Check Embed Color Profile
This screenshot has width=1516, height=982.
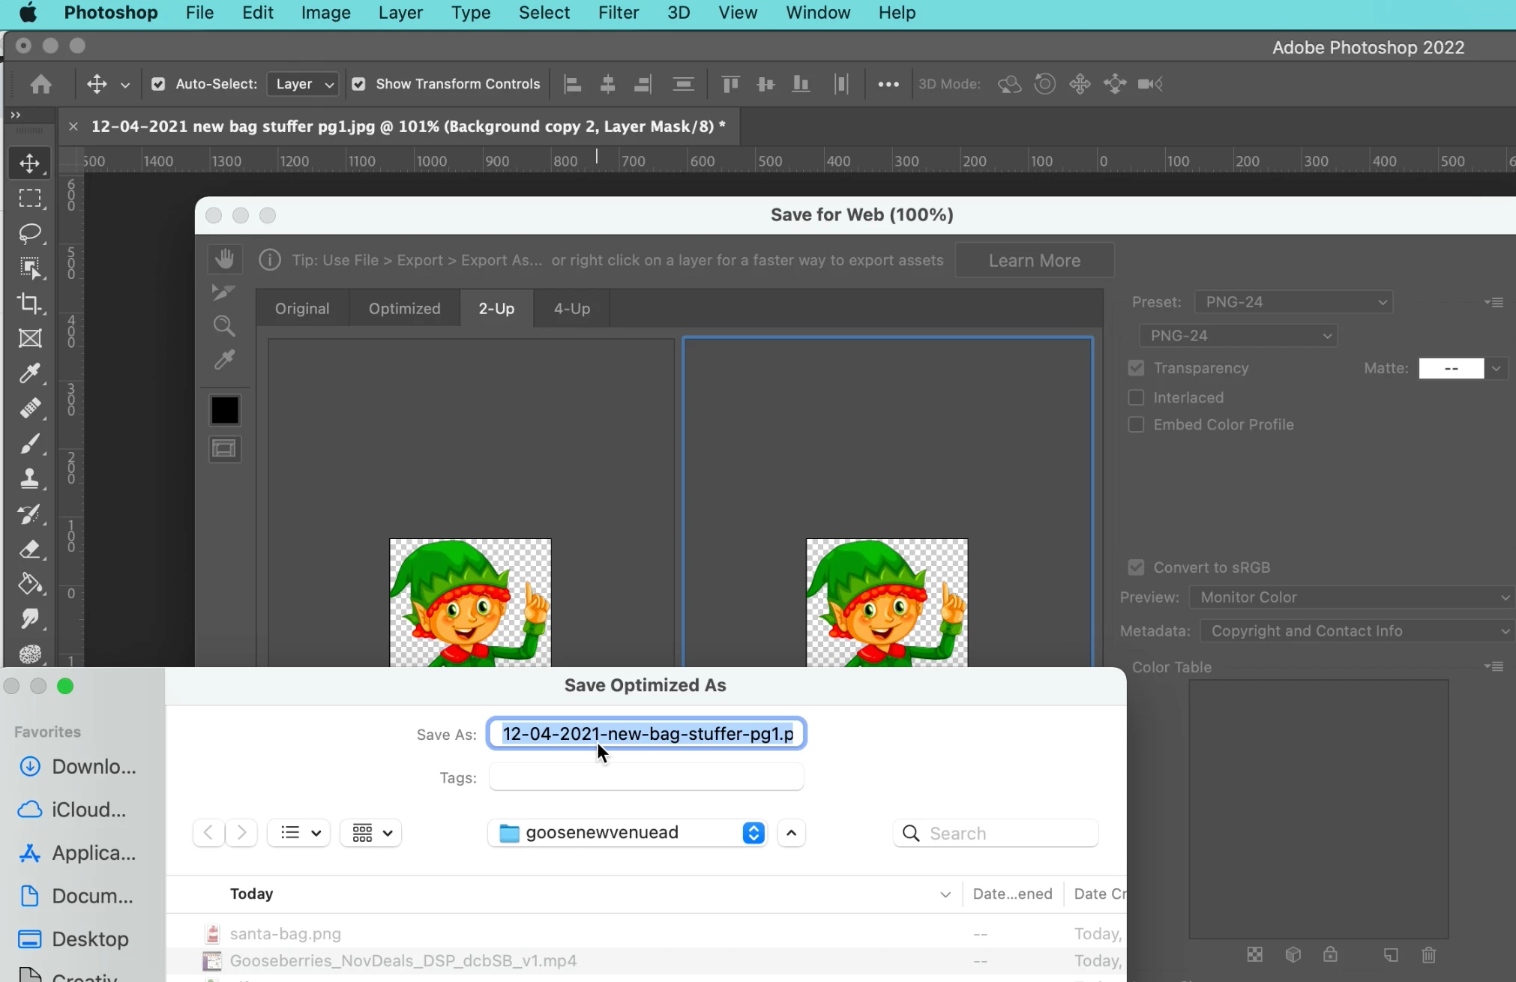click(1136, 424)
